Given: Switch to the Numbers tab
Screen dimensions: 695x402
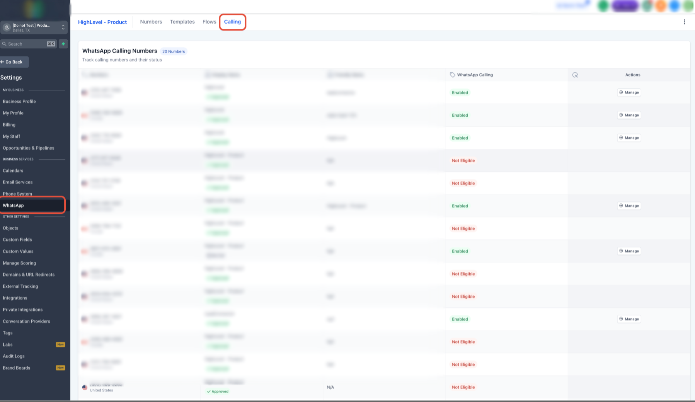Looking at the screenshot, I should [151, 22].
